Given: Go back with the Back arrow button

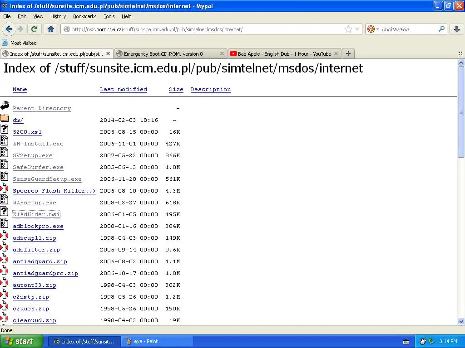Looking at the screenshot, I should [9, 29].
